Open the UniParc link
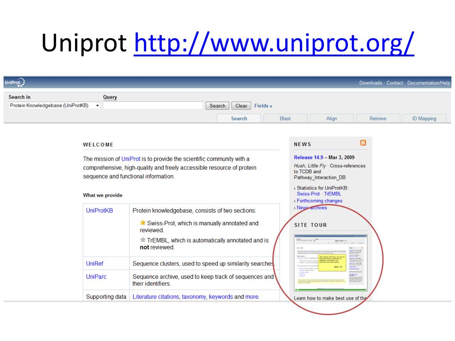Screen dimensions: 455x341 (96, 277)
